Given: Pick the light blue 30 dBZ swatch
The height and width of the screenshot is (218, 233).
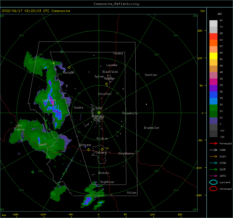Looking at the screenshot, I should (213, 101).
